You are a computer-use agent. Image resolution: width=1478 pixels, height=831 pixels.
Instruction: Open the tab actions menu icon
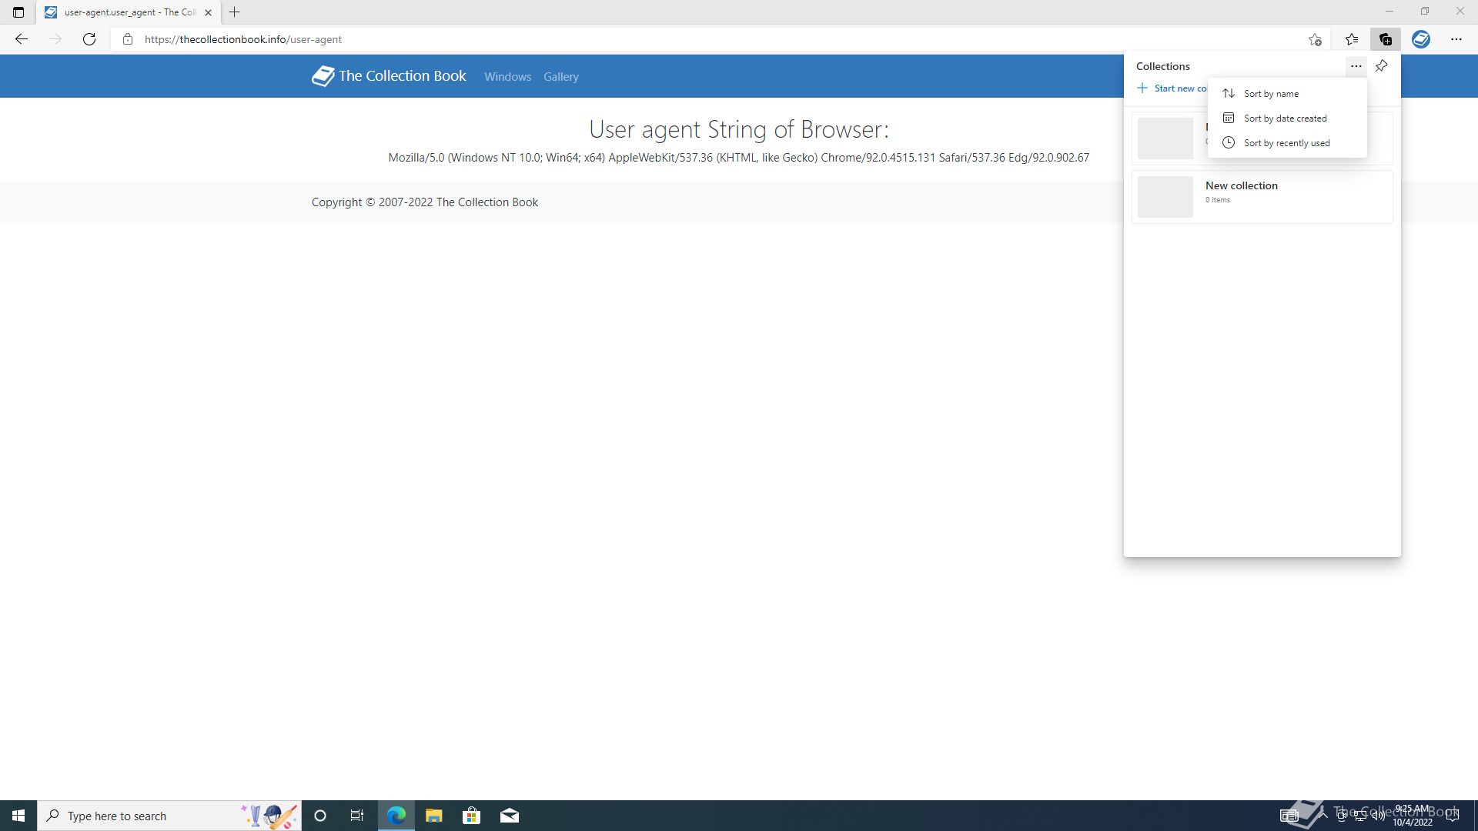(x=18, y=12)
